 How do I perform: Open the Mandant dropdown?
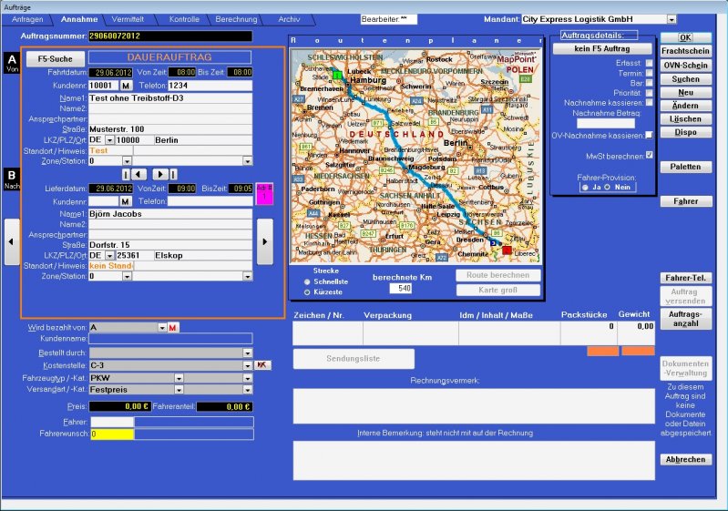point(672,18)
